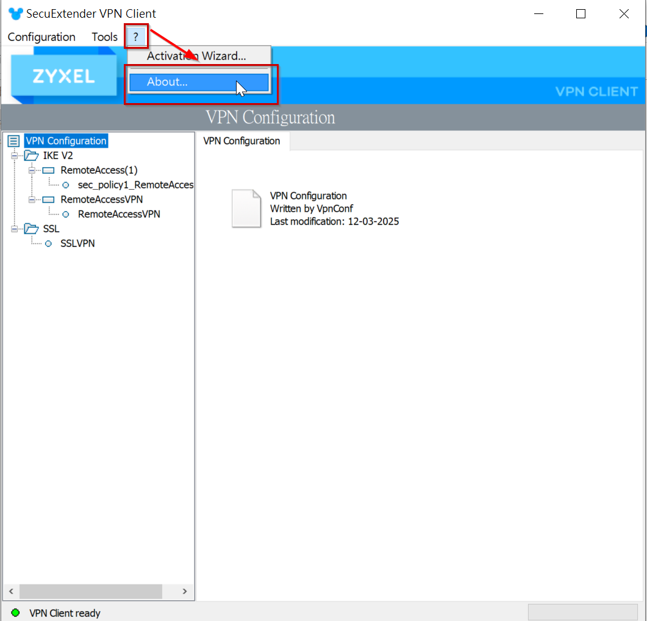Select the sec_policy1_RemoteAccess tunnel entry
This screenshot has height=621, width=647.
pos(136,185)
